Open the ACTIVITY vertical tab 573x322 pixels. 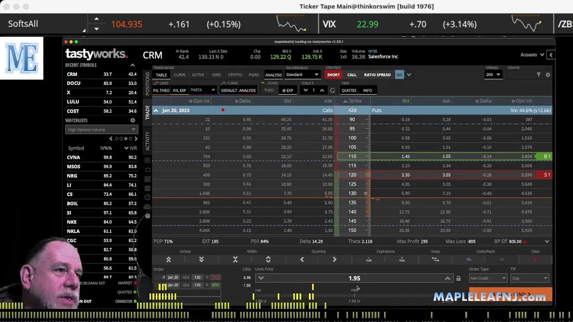point(147,141)
